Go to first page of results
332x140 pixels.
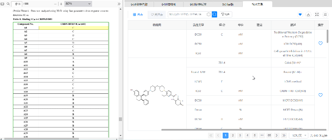[x=211, y=135]
